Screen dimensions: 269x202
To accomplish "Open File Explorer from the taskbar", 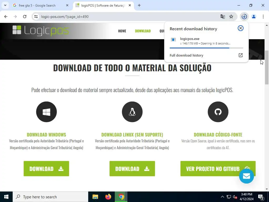I will pyautogui.click(x=95, y=197).
